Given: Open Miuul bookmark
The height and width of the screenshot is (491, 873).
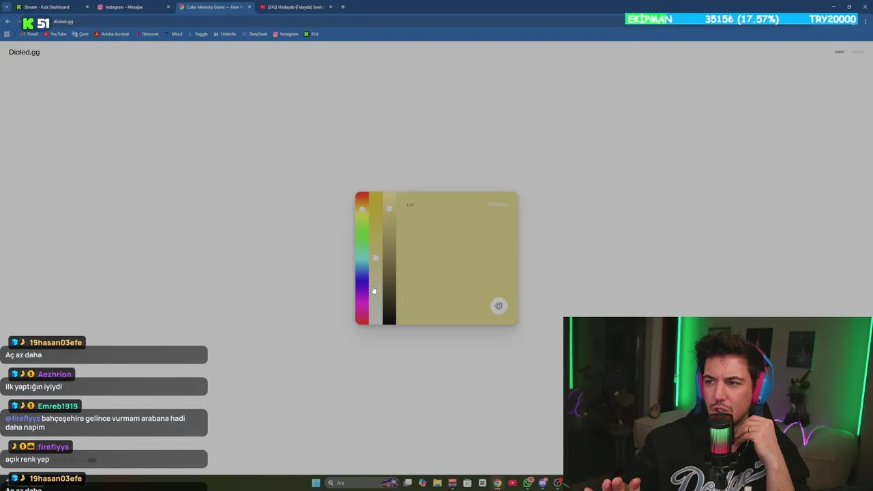Looking at the screenshot, I should click(174, 33).
